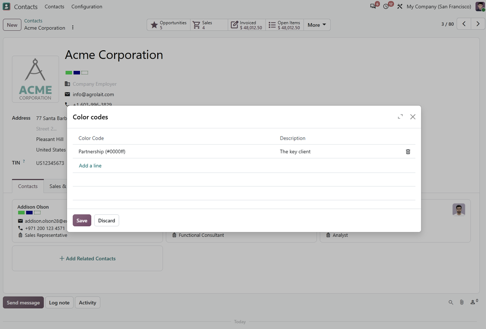
Task: Open the Configuration menu
Action: coord(87,6)
